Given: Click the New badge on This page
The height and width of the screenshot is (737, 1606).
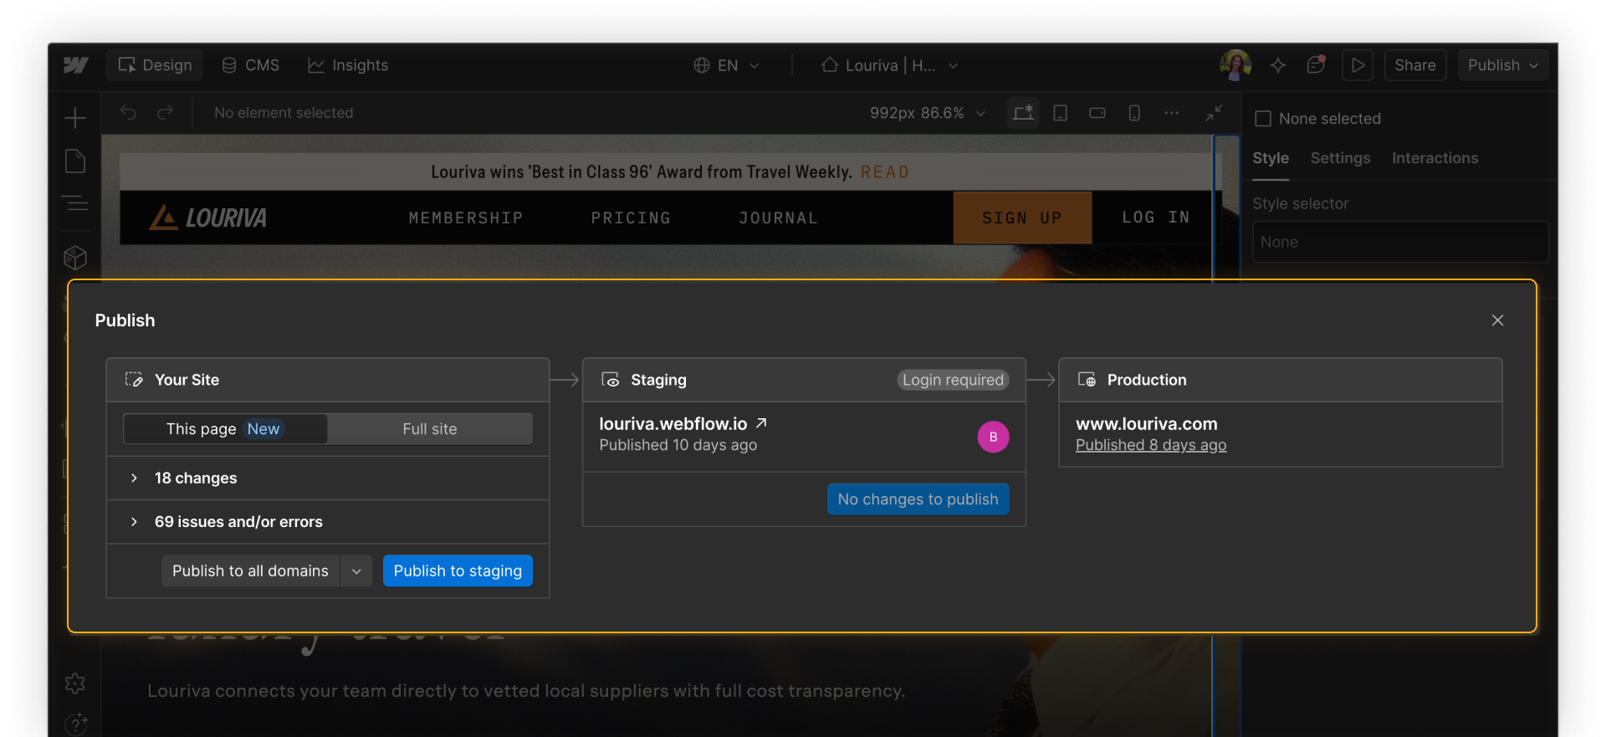Looking at the screenshot, I should [263, 429].
